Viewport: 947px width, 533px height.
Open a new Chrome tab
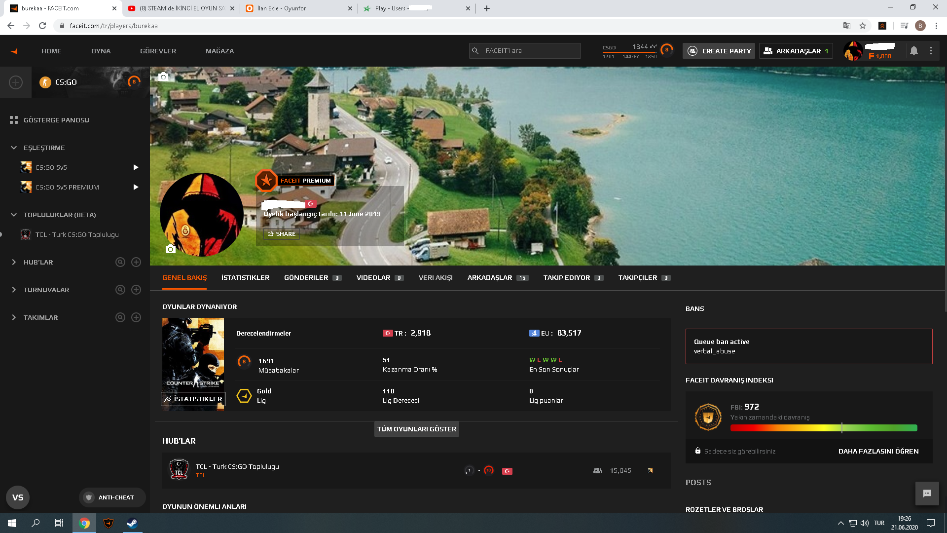pos(487,8)
